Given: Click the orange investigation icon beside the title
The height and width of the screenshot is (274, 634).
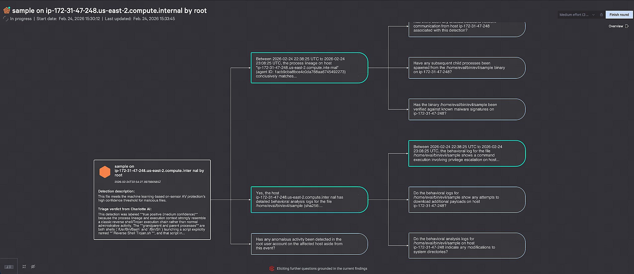Looking at the screenshot, I should pos(7,11).
